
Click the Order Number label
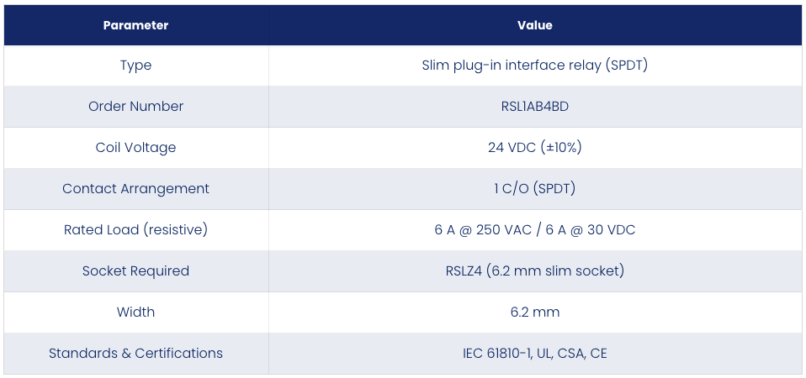pos(135,107)
